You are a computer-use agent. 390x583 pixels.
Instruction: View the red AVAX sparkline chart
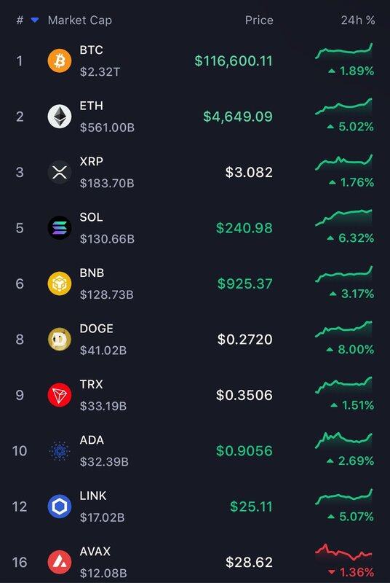coord(343,553)
